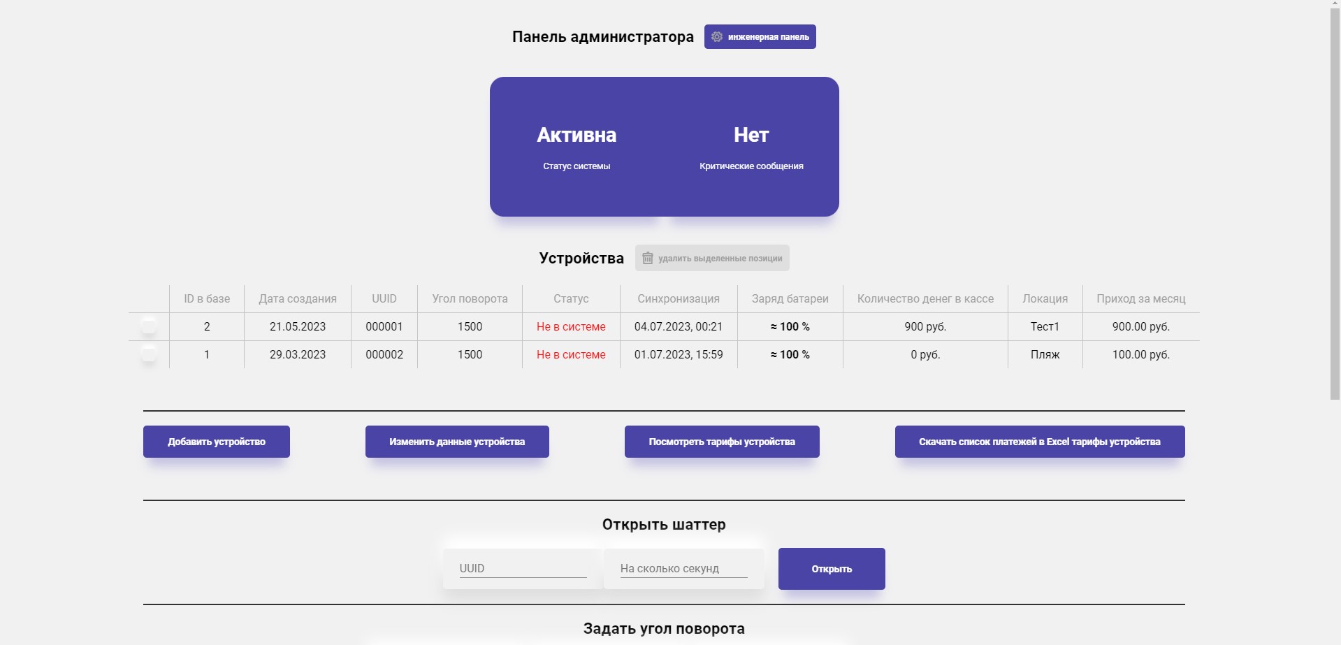1341x645 pixels.
Task: Toggle selection for device UUID 000002
Action: click(148, 353)
